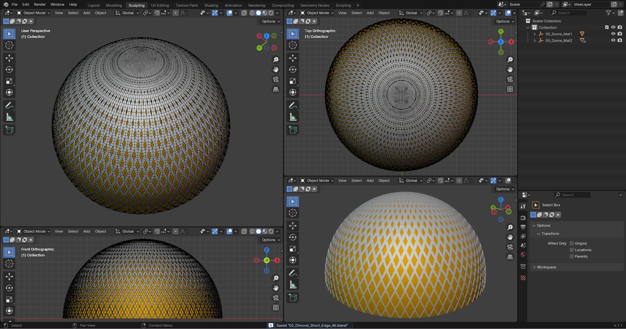Enable Affect Only Origins checkbox
This screenshot has height=329, width=626.
click(572, 243)
